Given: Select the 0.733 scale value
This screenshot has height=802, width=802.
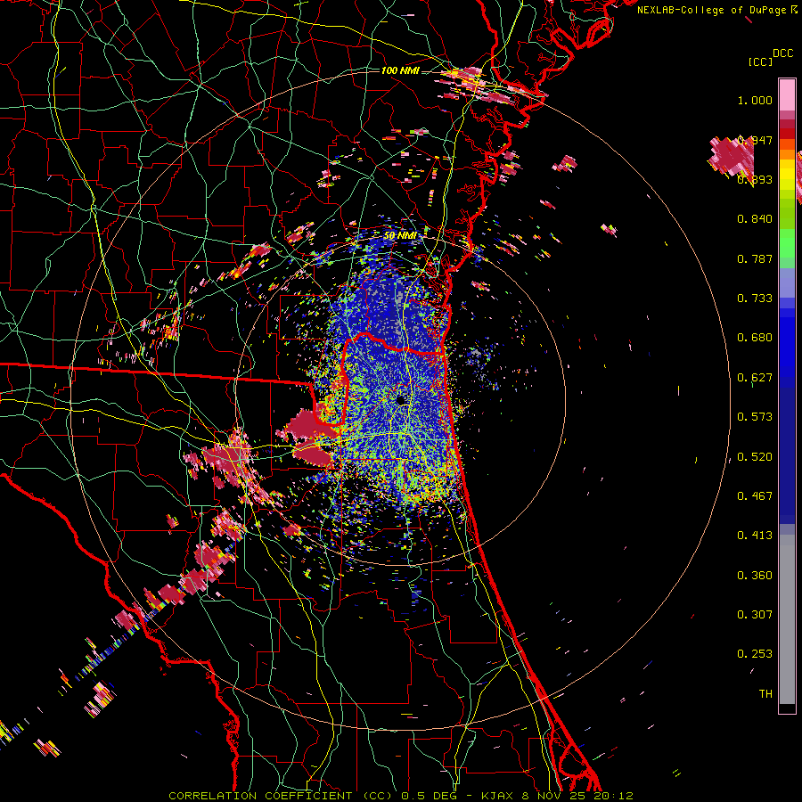Looking at the screenshot, I should (755, 299).
